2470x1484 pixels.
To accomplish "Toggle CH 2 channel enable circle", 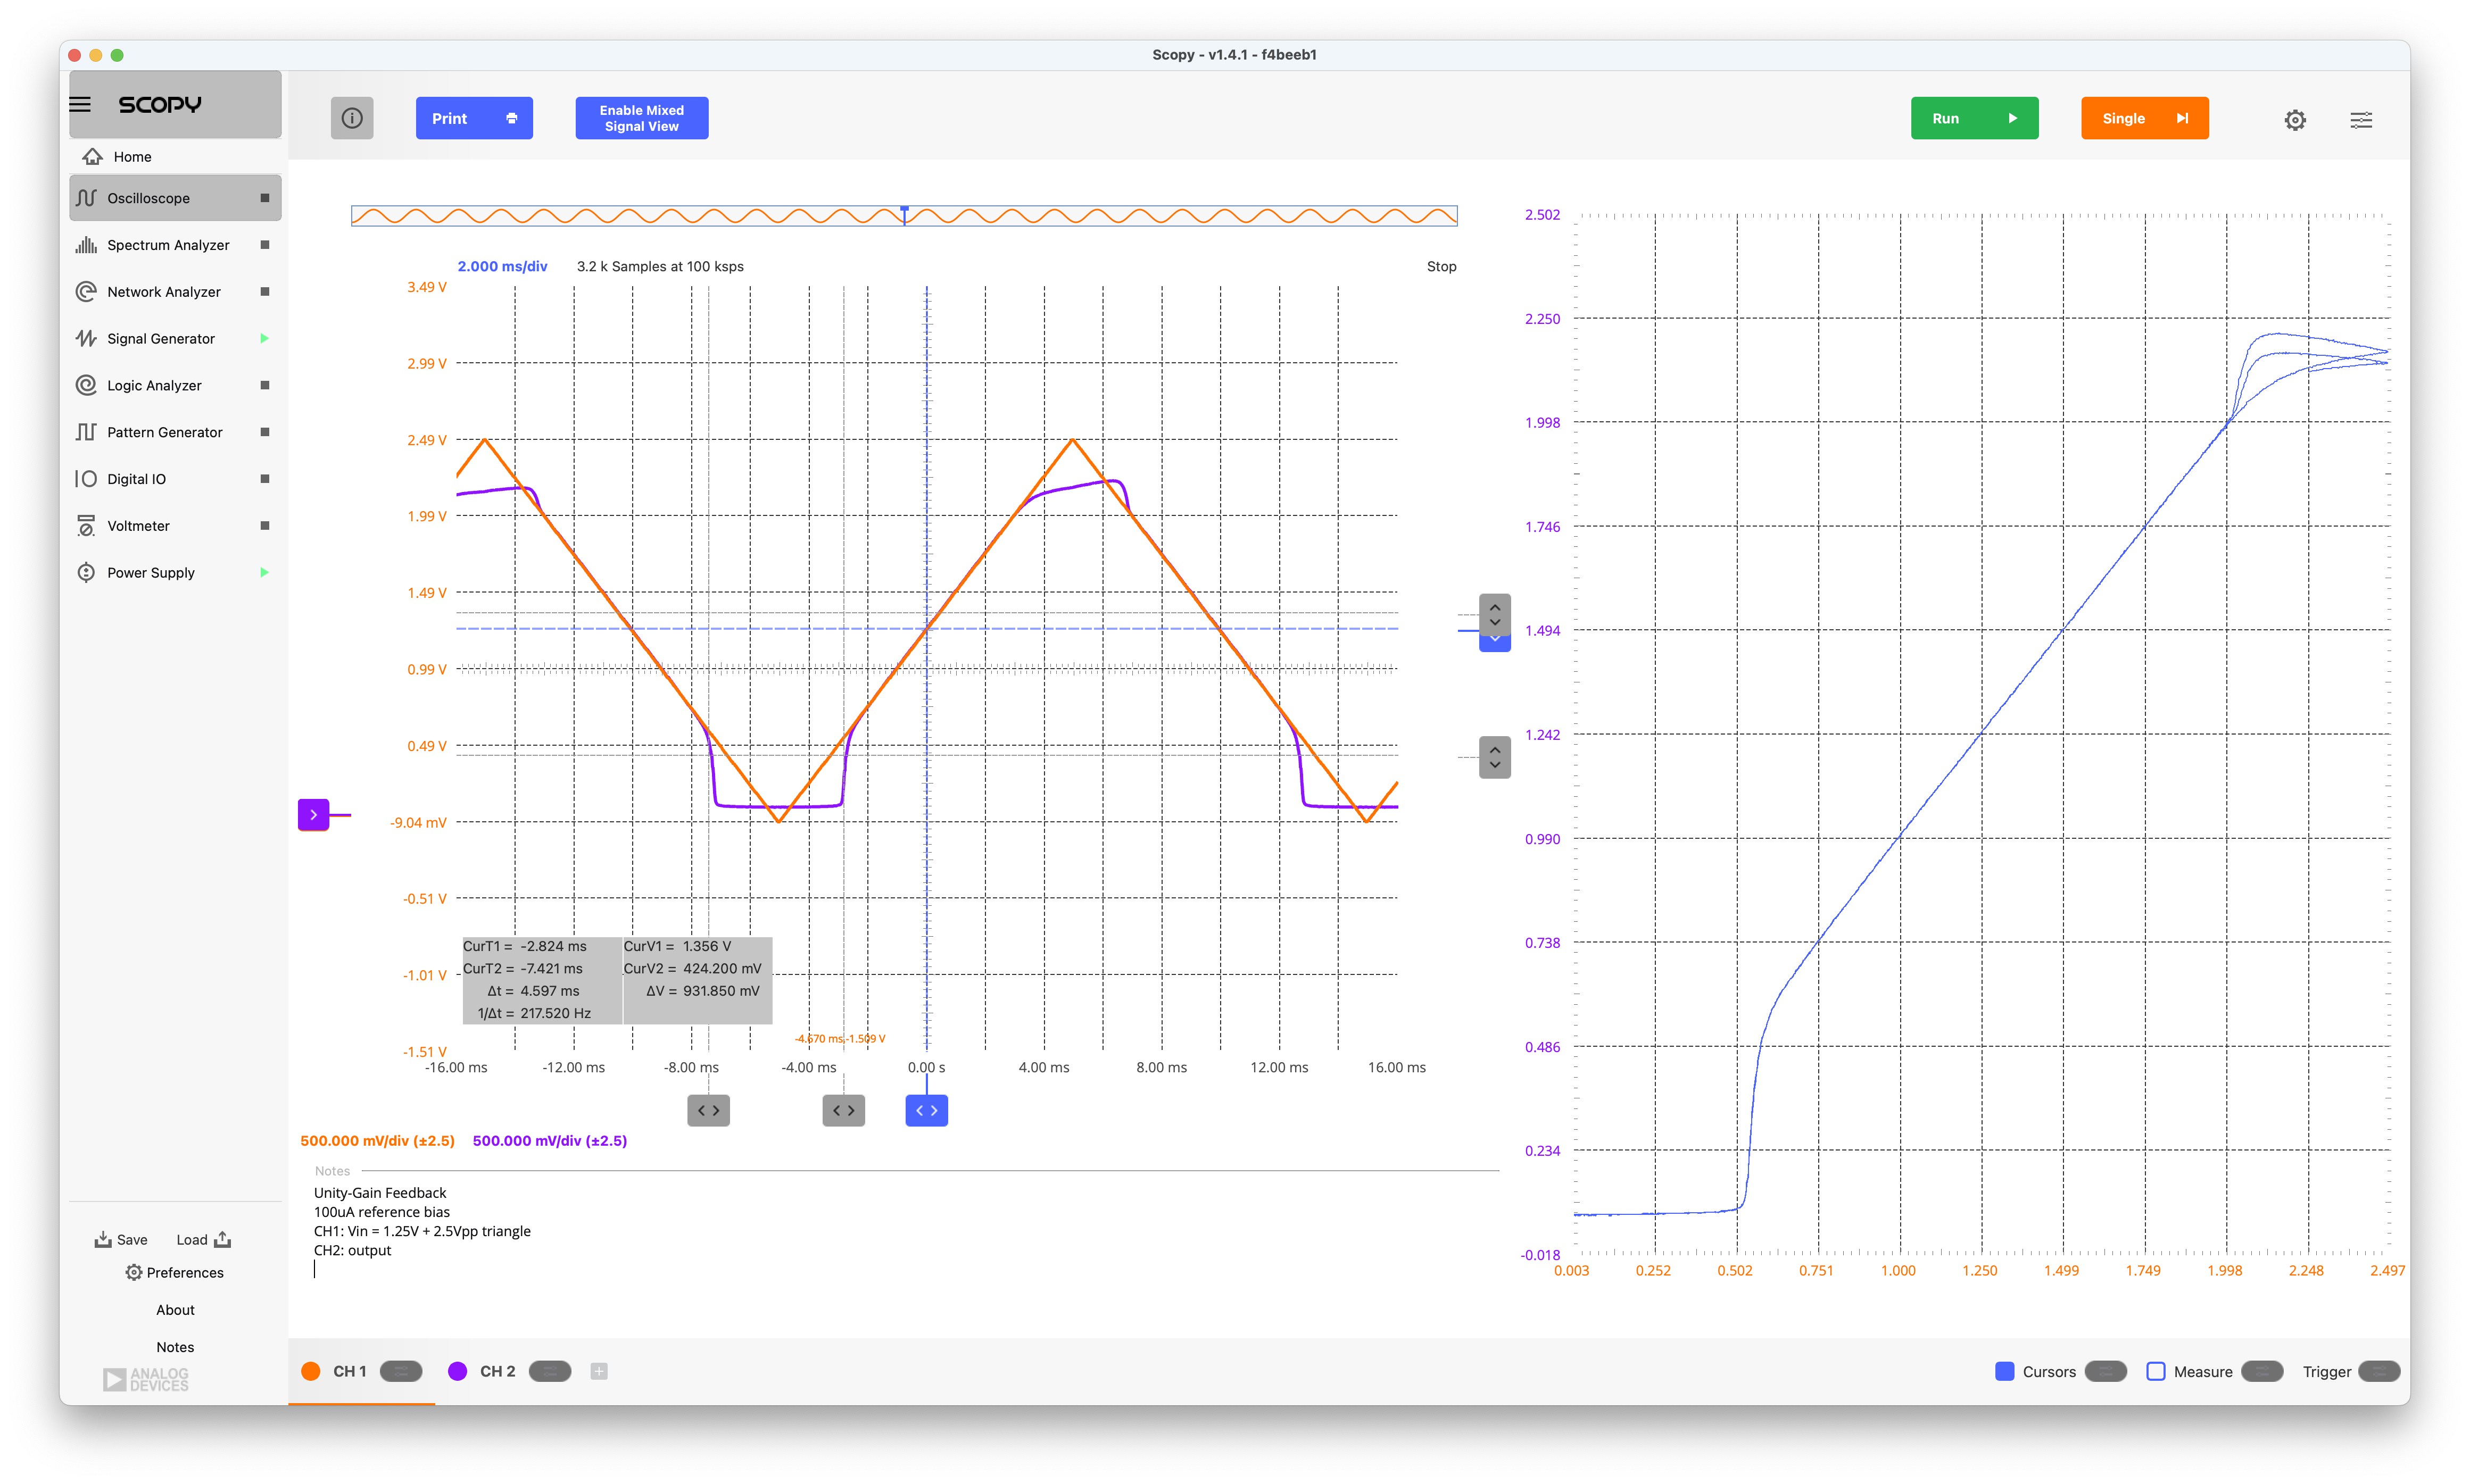I will pyautogui.click(x=458, y=1372).
